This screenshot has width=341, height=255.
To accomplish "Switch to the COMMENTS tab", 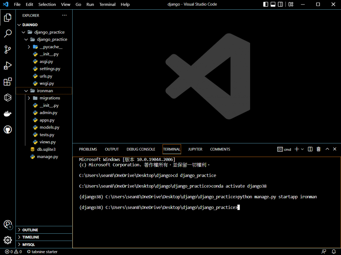I will click(220, 149).
